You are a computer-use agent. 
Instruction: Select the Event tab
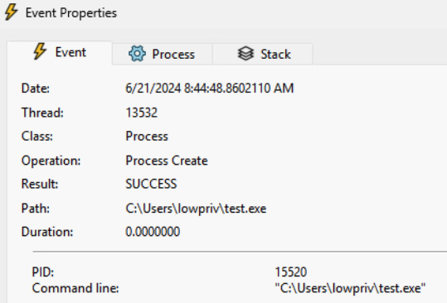pos(60,53)
